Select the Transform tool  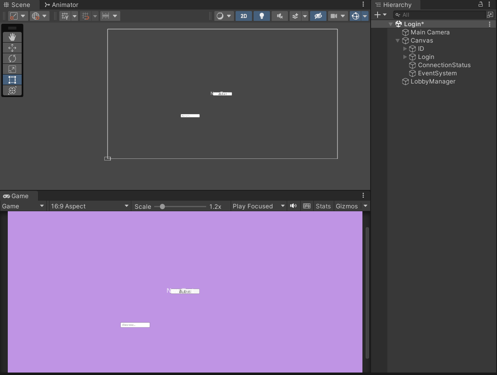(x=12, y=90)
